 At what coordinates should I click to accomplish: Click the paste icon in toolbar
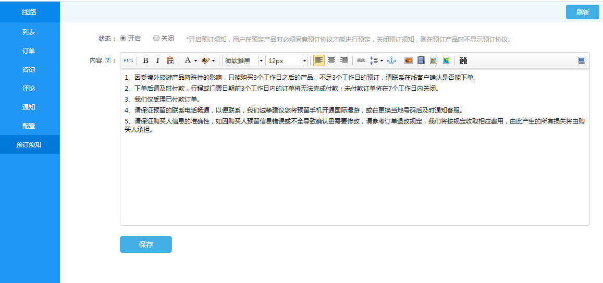pos(170,60)
